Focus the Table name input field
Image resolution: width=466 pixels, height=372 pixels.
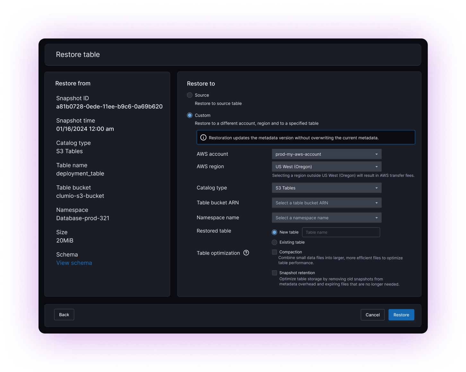(x=341, y=232)
